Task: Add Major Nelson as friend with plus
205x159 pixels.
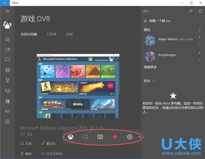Action: (x=200, y=37)
